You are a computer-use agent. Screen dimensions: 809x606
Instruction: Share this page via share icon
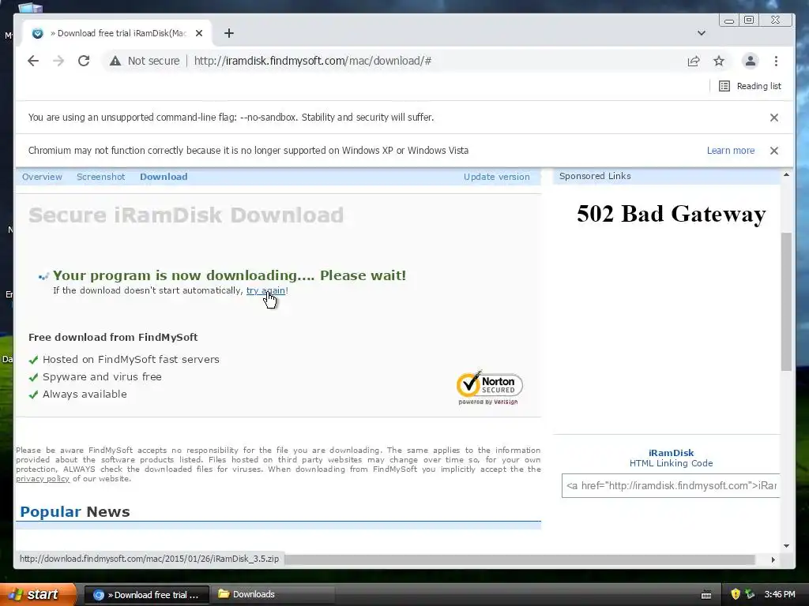pos(694,61)
